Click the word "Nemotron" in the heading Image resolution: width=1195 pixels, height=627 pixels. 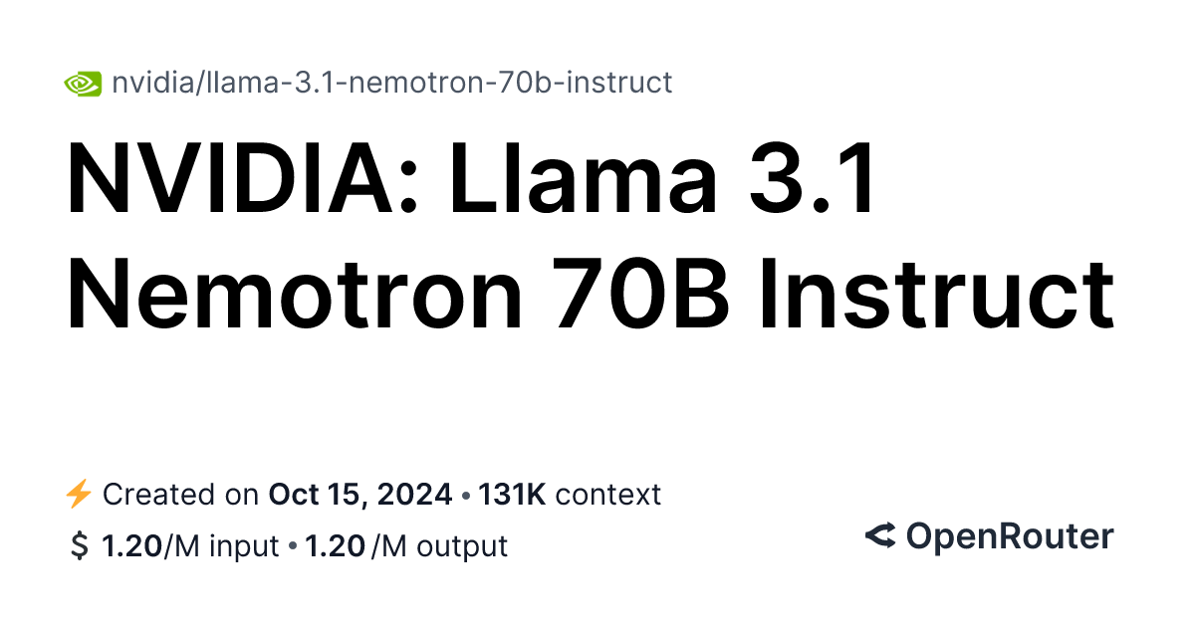[x=295, y=295]
